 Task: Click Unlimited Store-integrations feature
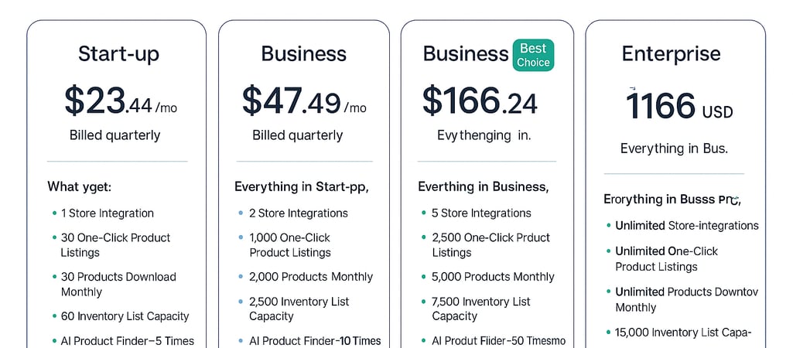pyautogui.click(x=687, y=226)
